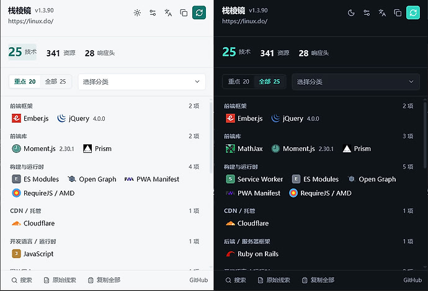Viewport: 428px width, 291px height.
Task: Switch to 341 资源 tab in light panel
Action: coord(61,53)
